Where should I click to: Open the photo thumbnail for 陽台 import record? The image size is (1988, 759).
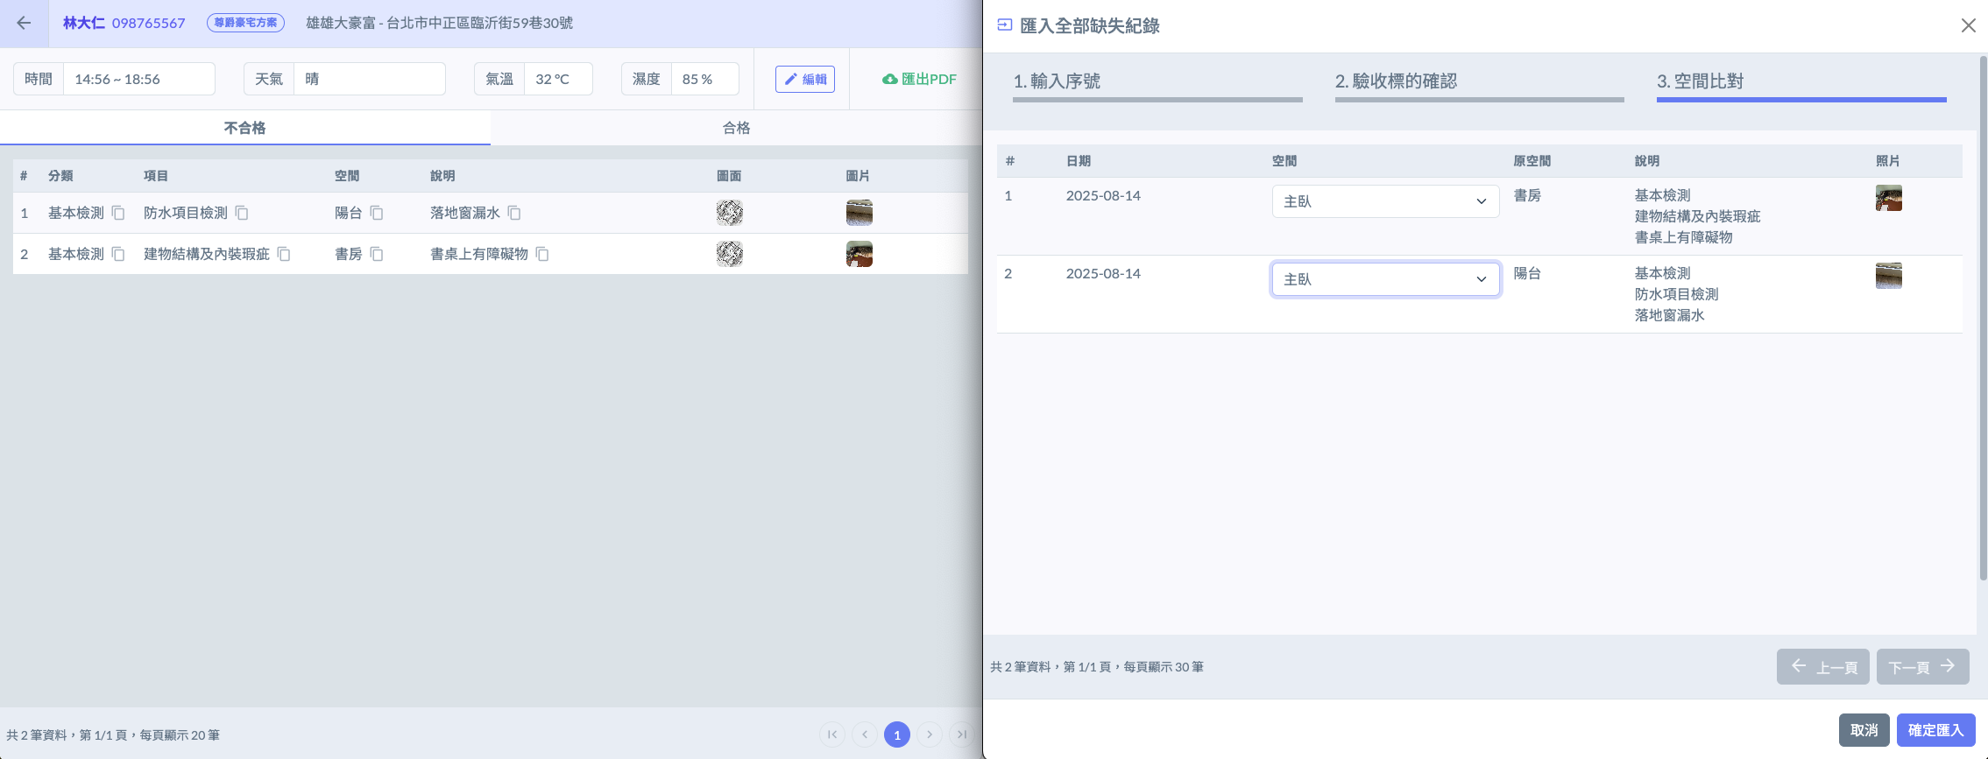(x=1888, y=276)
